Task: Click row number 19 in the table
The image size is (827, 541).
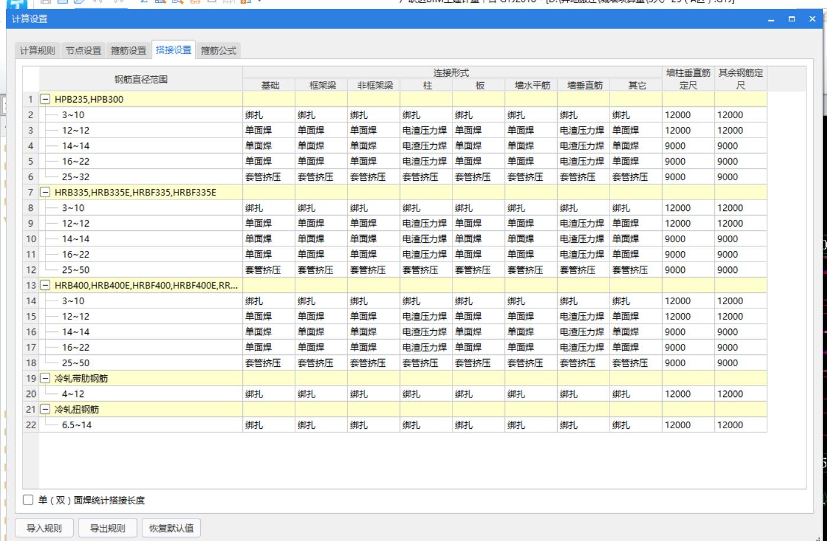Action: pos(31,378)
